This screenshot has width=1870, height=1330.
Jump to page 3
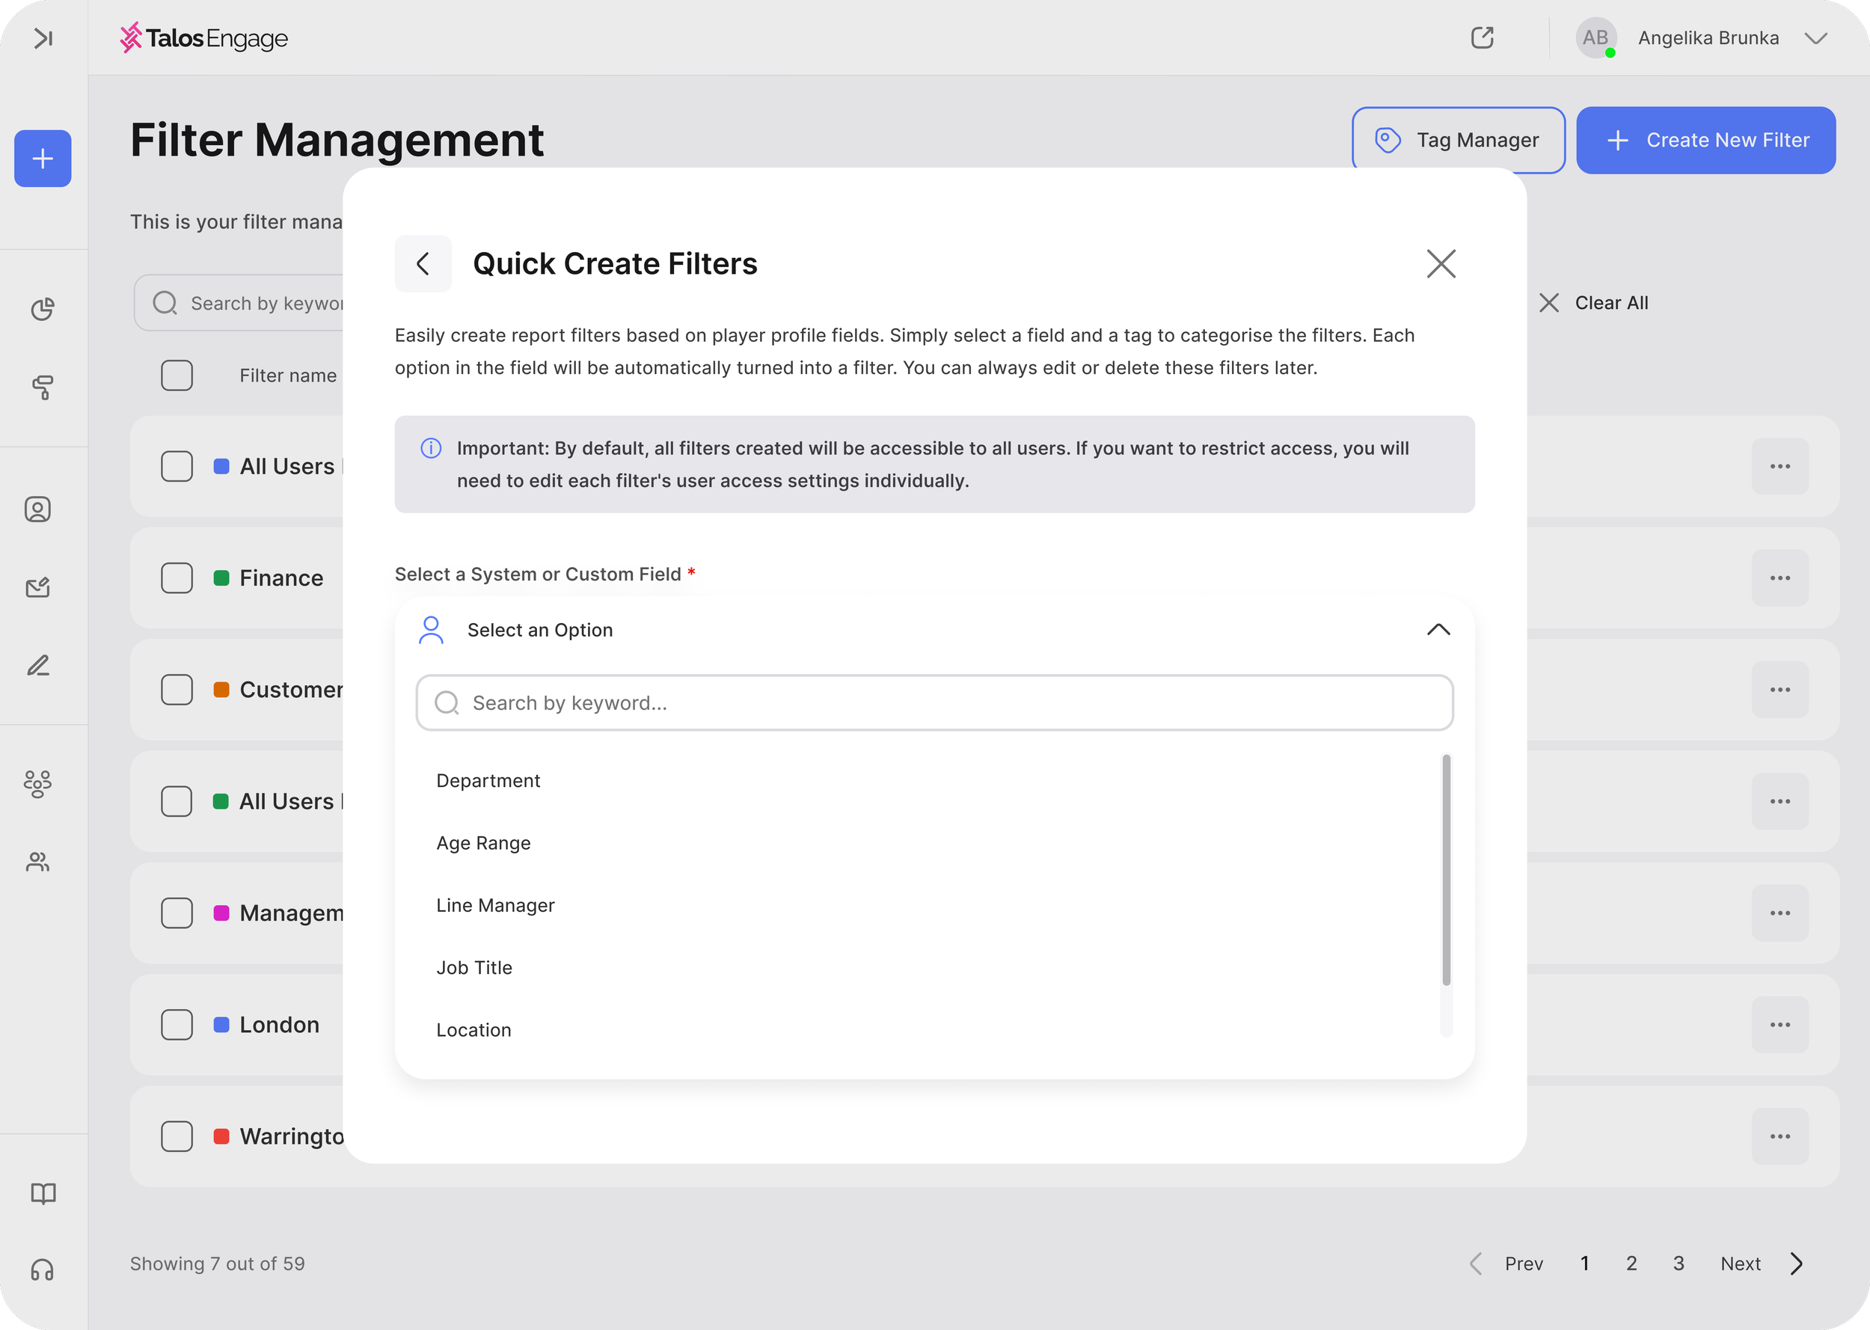tap(1679, 1263)
